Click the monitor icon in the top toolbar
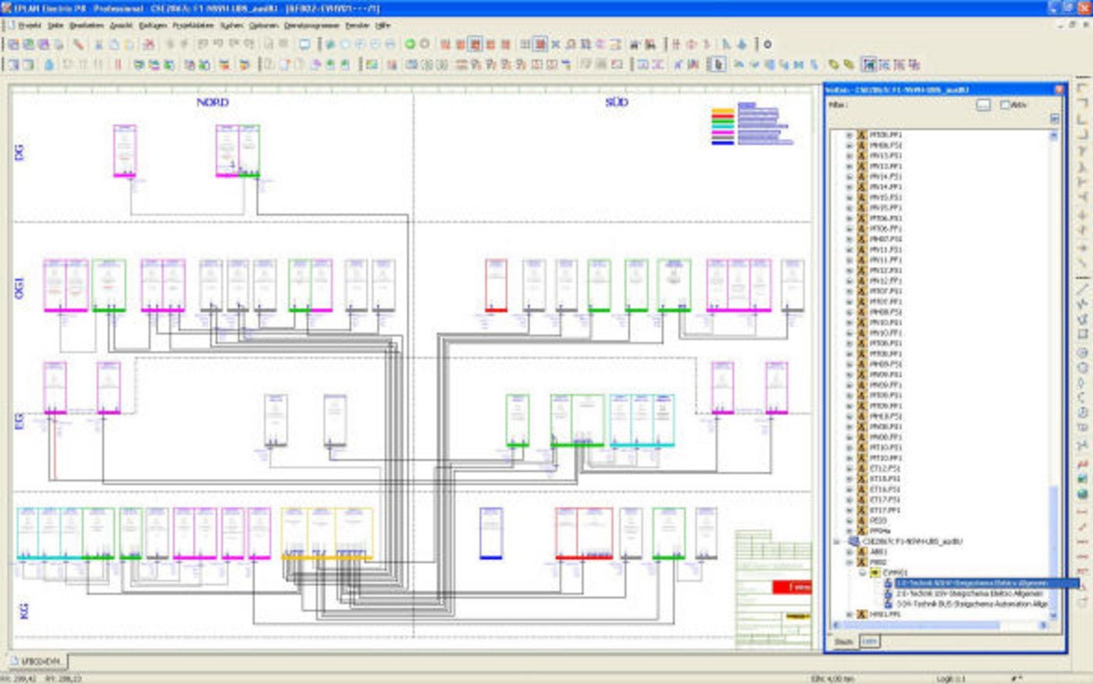This screenshot has width=1093, height=684. 305,44
